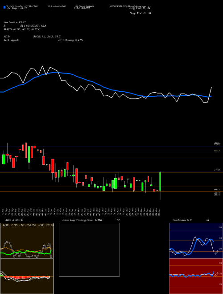This screenshot has width=223, height=294.
Task: Click the 'Stochastics & R' panel title
Action: pyautogui.click(x=182, y=220)
